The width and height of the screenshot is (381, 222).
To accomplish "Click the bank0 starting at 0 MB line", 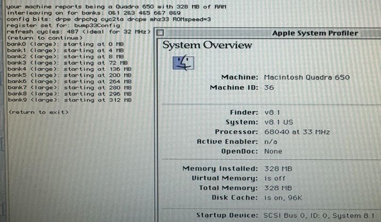I will [x=65, y=44].
